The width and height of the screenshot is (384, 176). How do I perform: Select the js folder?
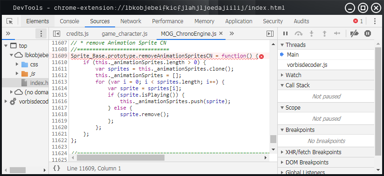click(x=33, y=73)
